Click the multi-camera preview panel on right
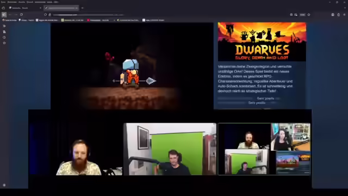The width and height of the screenshot is (348, 196). 264,149
